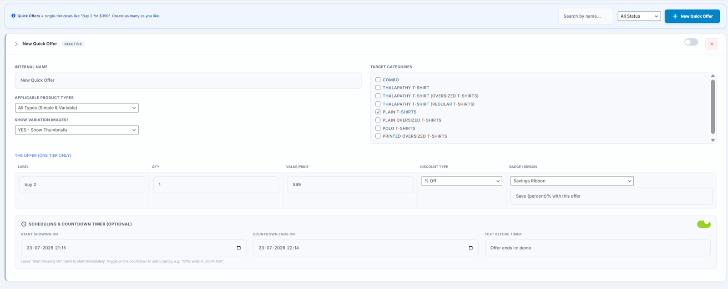
Task: Collapse the New Quick Offer panel chevron
Action: pyautogui.click(x=16, y=44)
